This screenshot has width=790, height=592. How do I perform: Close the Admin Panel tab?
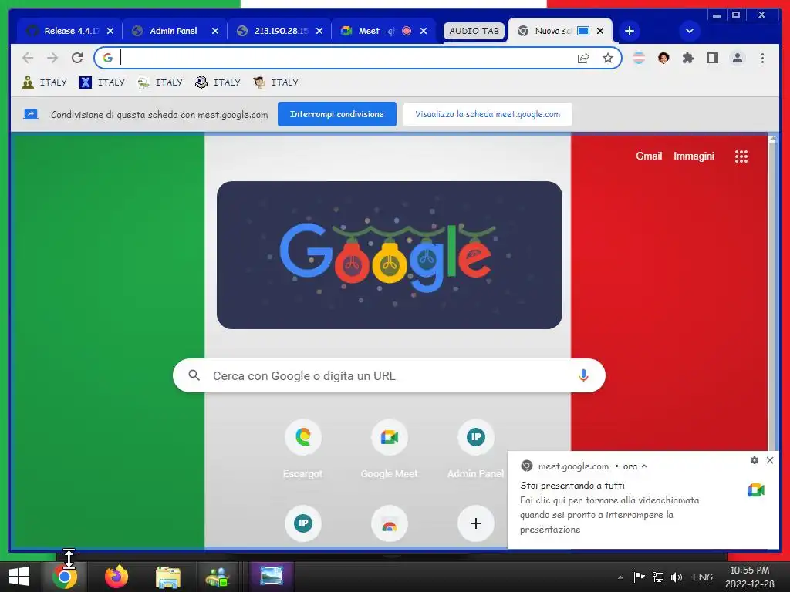(215, 31)
